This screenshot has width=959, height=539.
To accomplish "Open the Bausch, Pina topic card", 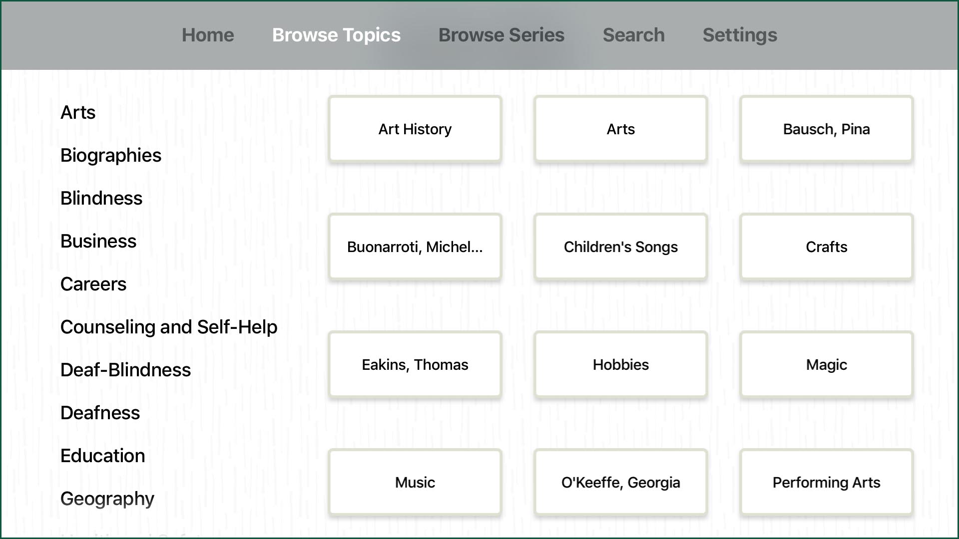I will [x=825, y=128].
